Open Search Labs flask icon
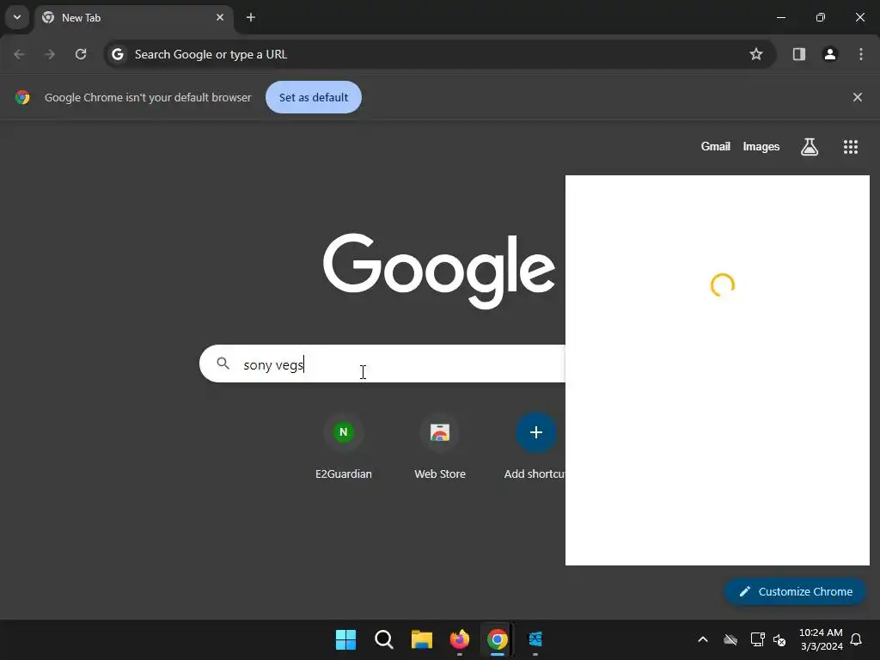 click(x=810, y=147)
